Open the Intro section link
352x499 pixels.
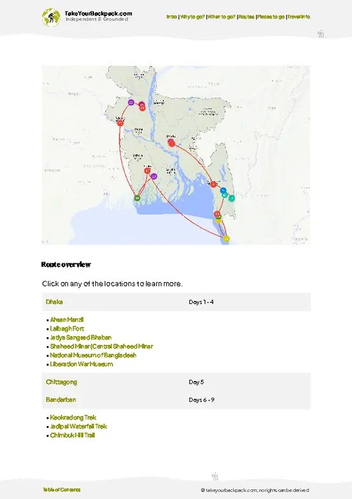[x=172, y=17]
